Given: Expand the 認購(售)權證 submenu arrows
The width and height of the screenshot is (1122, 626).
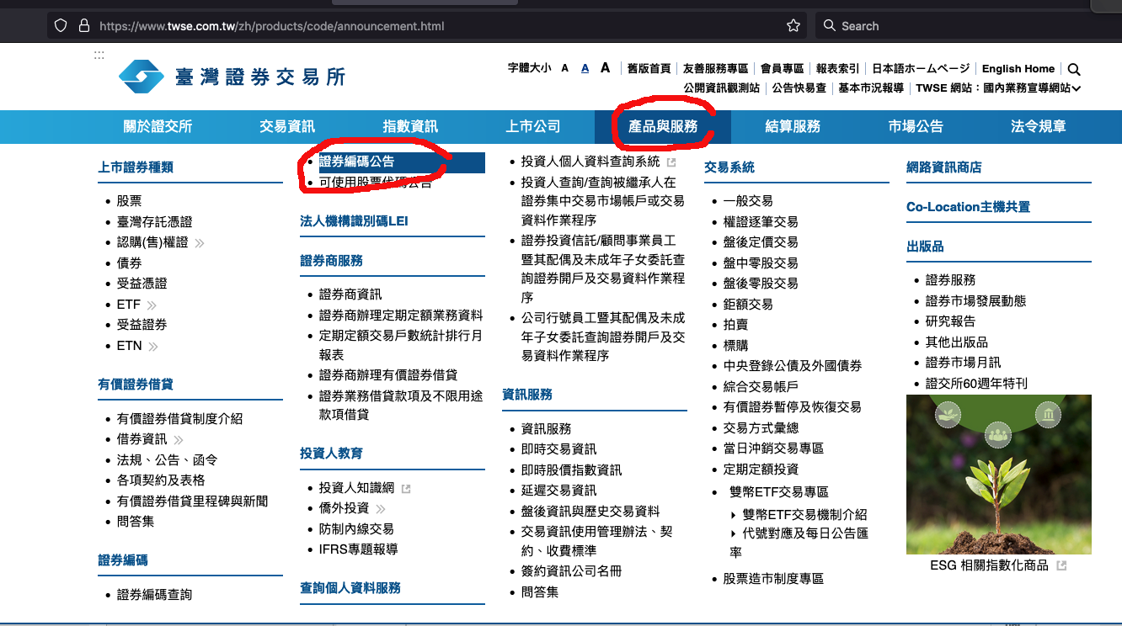Looking at the screenshot, I should [200, 243].
